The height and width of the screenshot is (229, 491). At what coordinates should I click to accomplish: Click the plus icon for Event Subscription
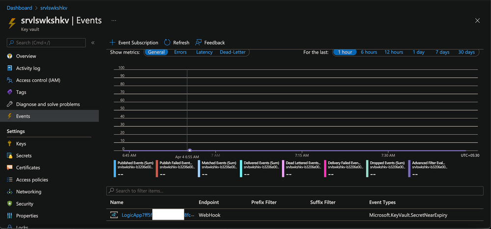pyautogui.click(x=113, y=43)
